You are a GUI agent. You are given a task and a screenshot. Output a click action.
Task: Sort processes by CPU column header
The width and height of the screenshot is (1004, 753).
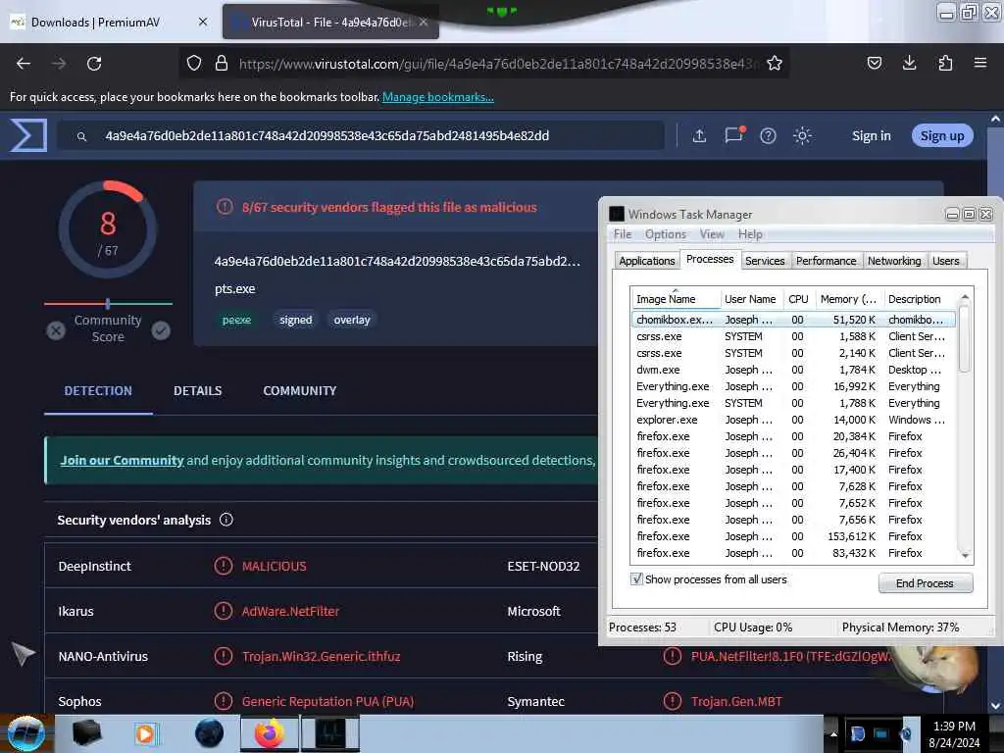(x=798, y=299)
